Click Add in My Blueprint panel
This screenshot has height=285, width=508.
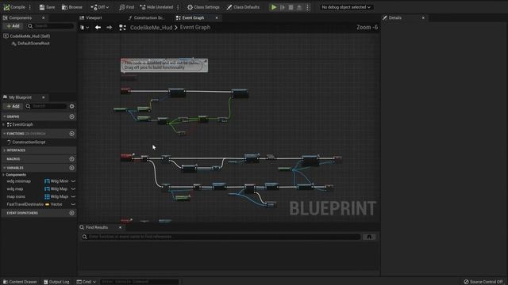[13, 106]
